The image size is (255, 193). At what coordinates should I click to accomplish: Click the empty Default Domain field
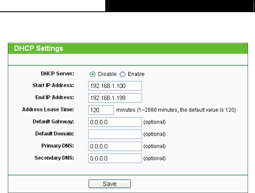pyautogui.click(x=115, y=134)
